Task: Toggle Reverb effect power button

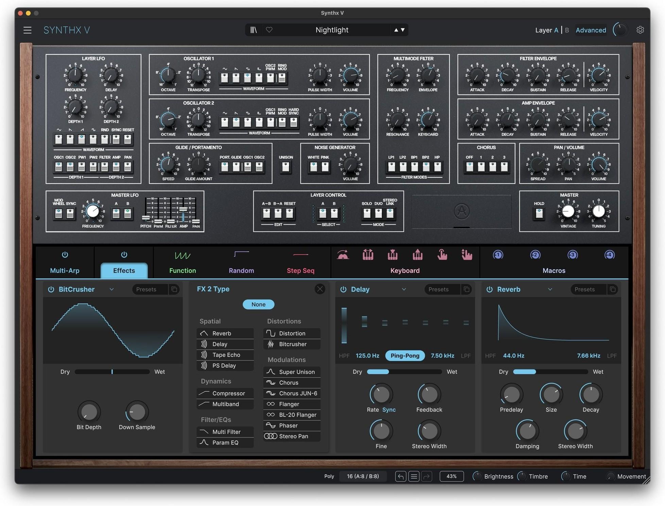Action: click(x=490, y=289)
